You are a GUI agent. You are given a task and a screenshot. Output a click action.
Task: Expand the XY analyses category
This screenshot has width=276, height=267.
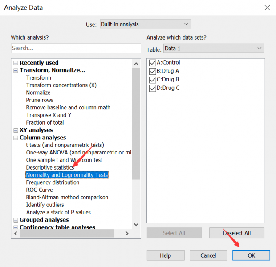(16, 130)
